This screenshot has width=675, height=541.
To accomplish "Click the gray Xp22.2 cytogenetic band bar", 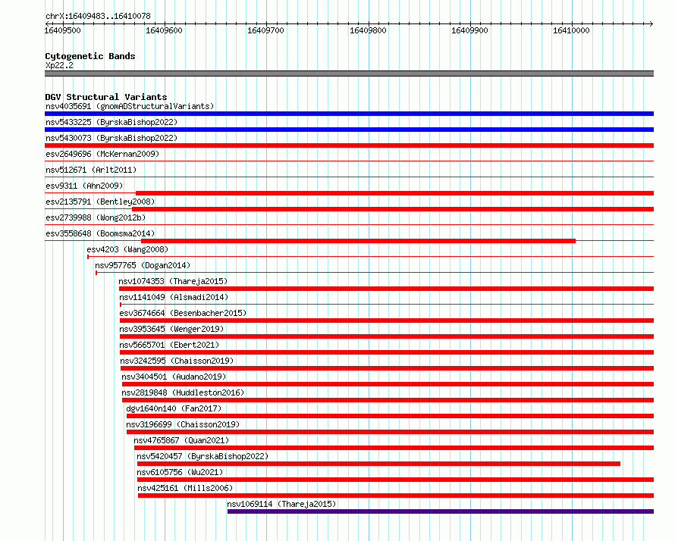I will point(349,73).
